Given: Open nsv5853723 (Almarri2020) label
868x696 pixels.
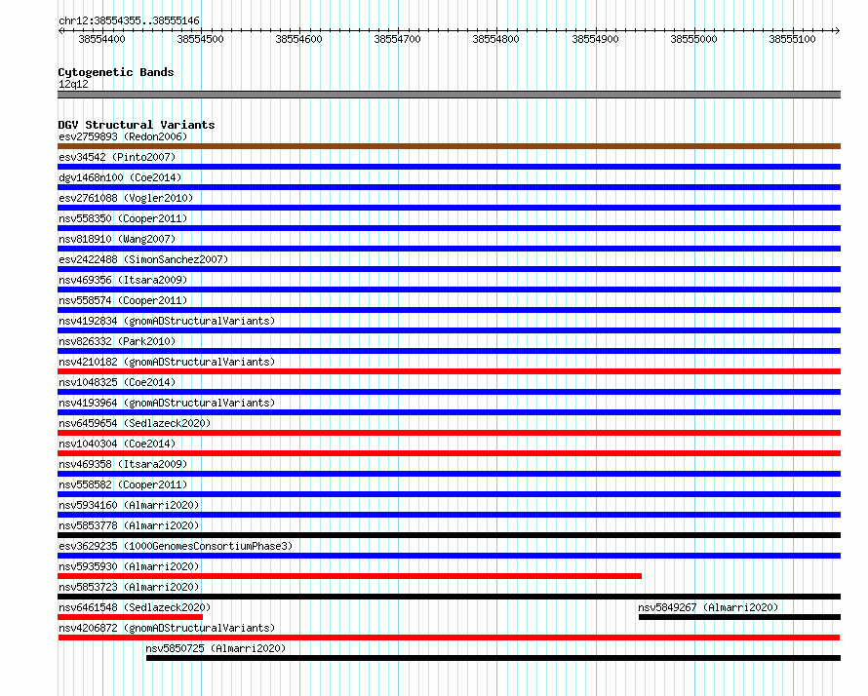Looking at the screenshot, I should pyautogui.click(x=129, y=587).
